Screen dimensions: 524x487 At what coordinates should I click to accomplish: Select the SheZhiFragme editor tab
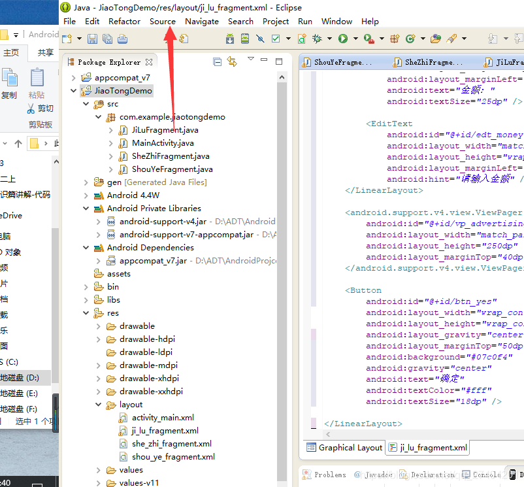coord(429,62)
